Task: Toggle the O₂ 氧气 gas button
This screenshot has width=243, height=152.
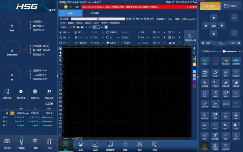Action: tap(215, 126)
